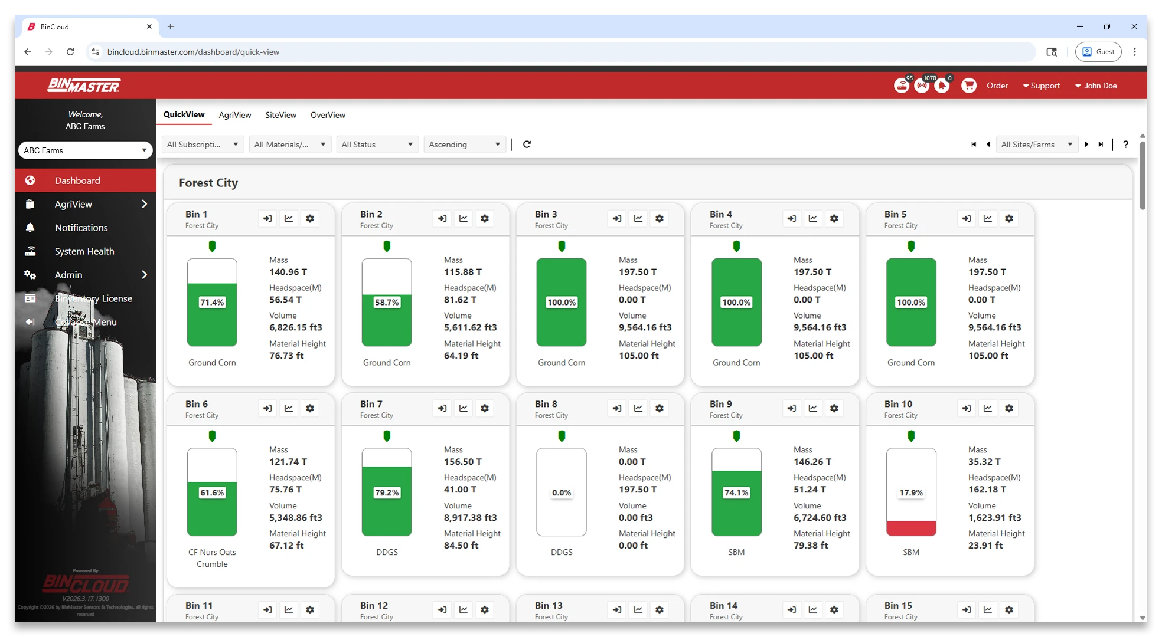
Task: Open Bin 1 login arrow icon
Action: coord(267,219)
